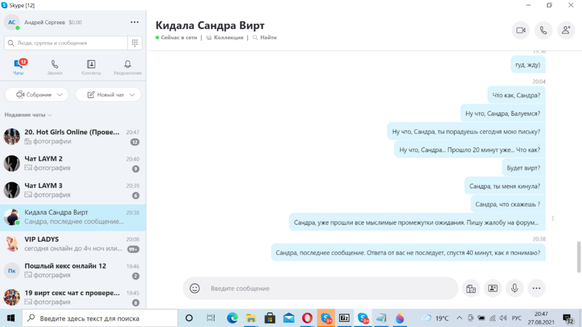
Task: Open the Microsoft Store taskbar icon
Action: pos(270,318)
